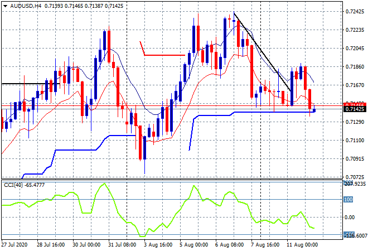Click the 30 Jul 00:00 time label
This screenshot has height=251, width=368.
click(x=86, y=245)
